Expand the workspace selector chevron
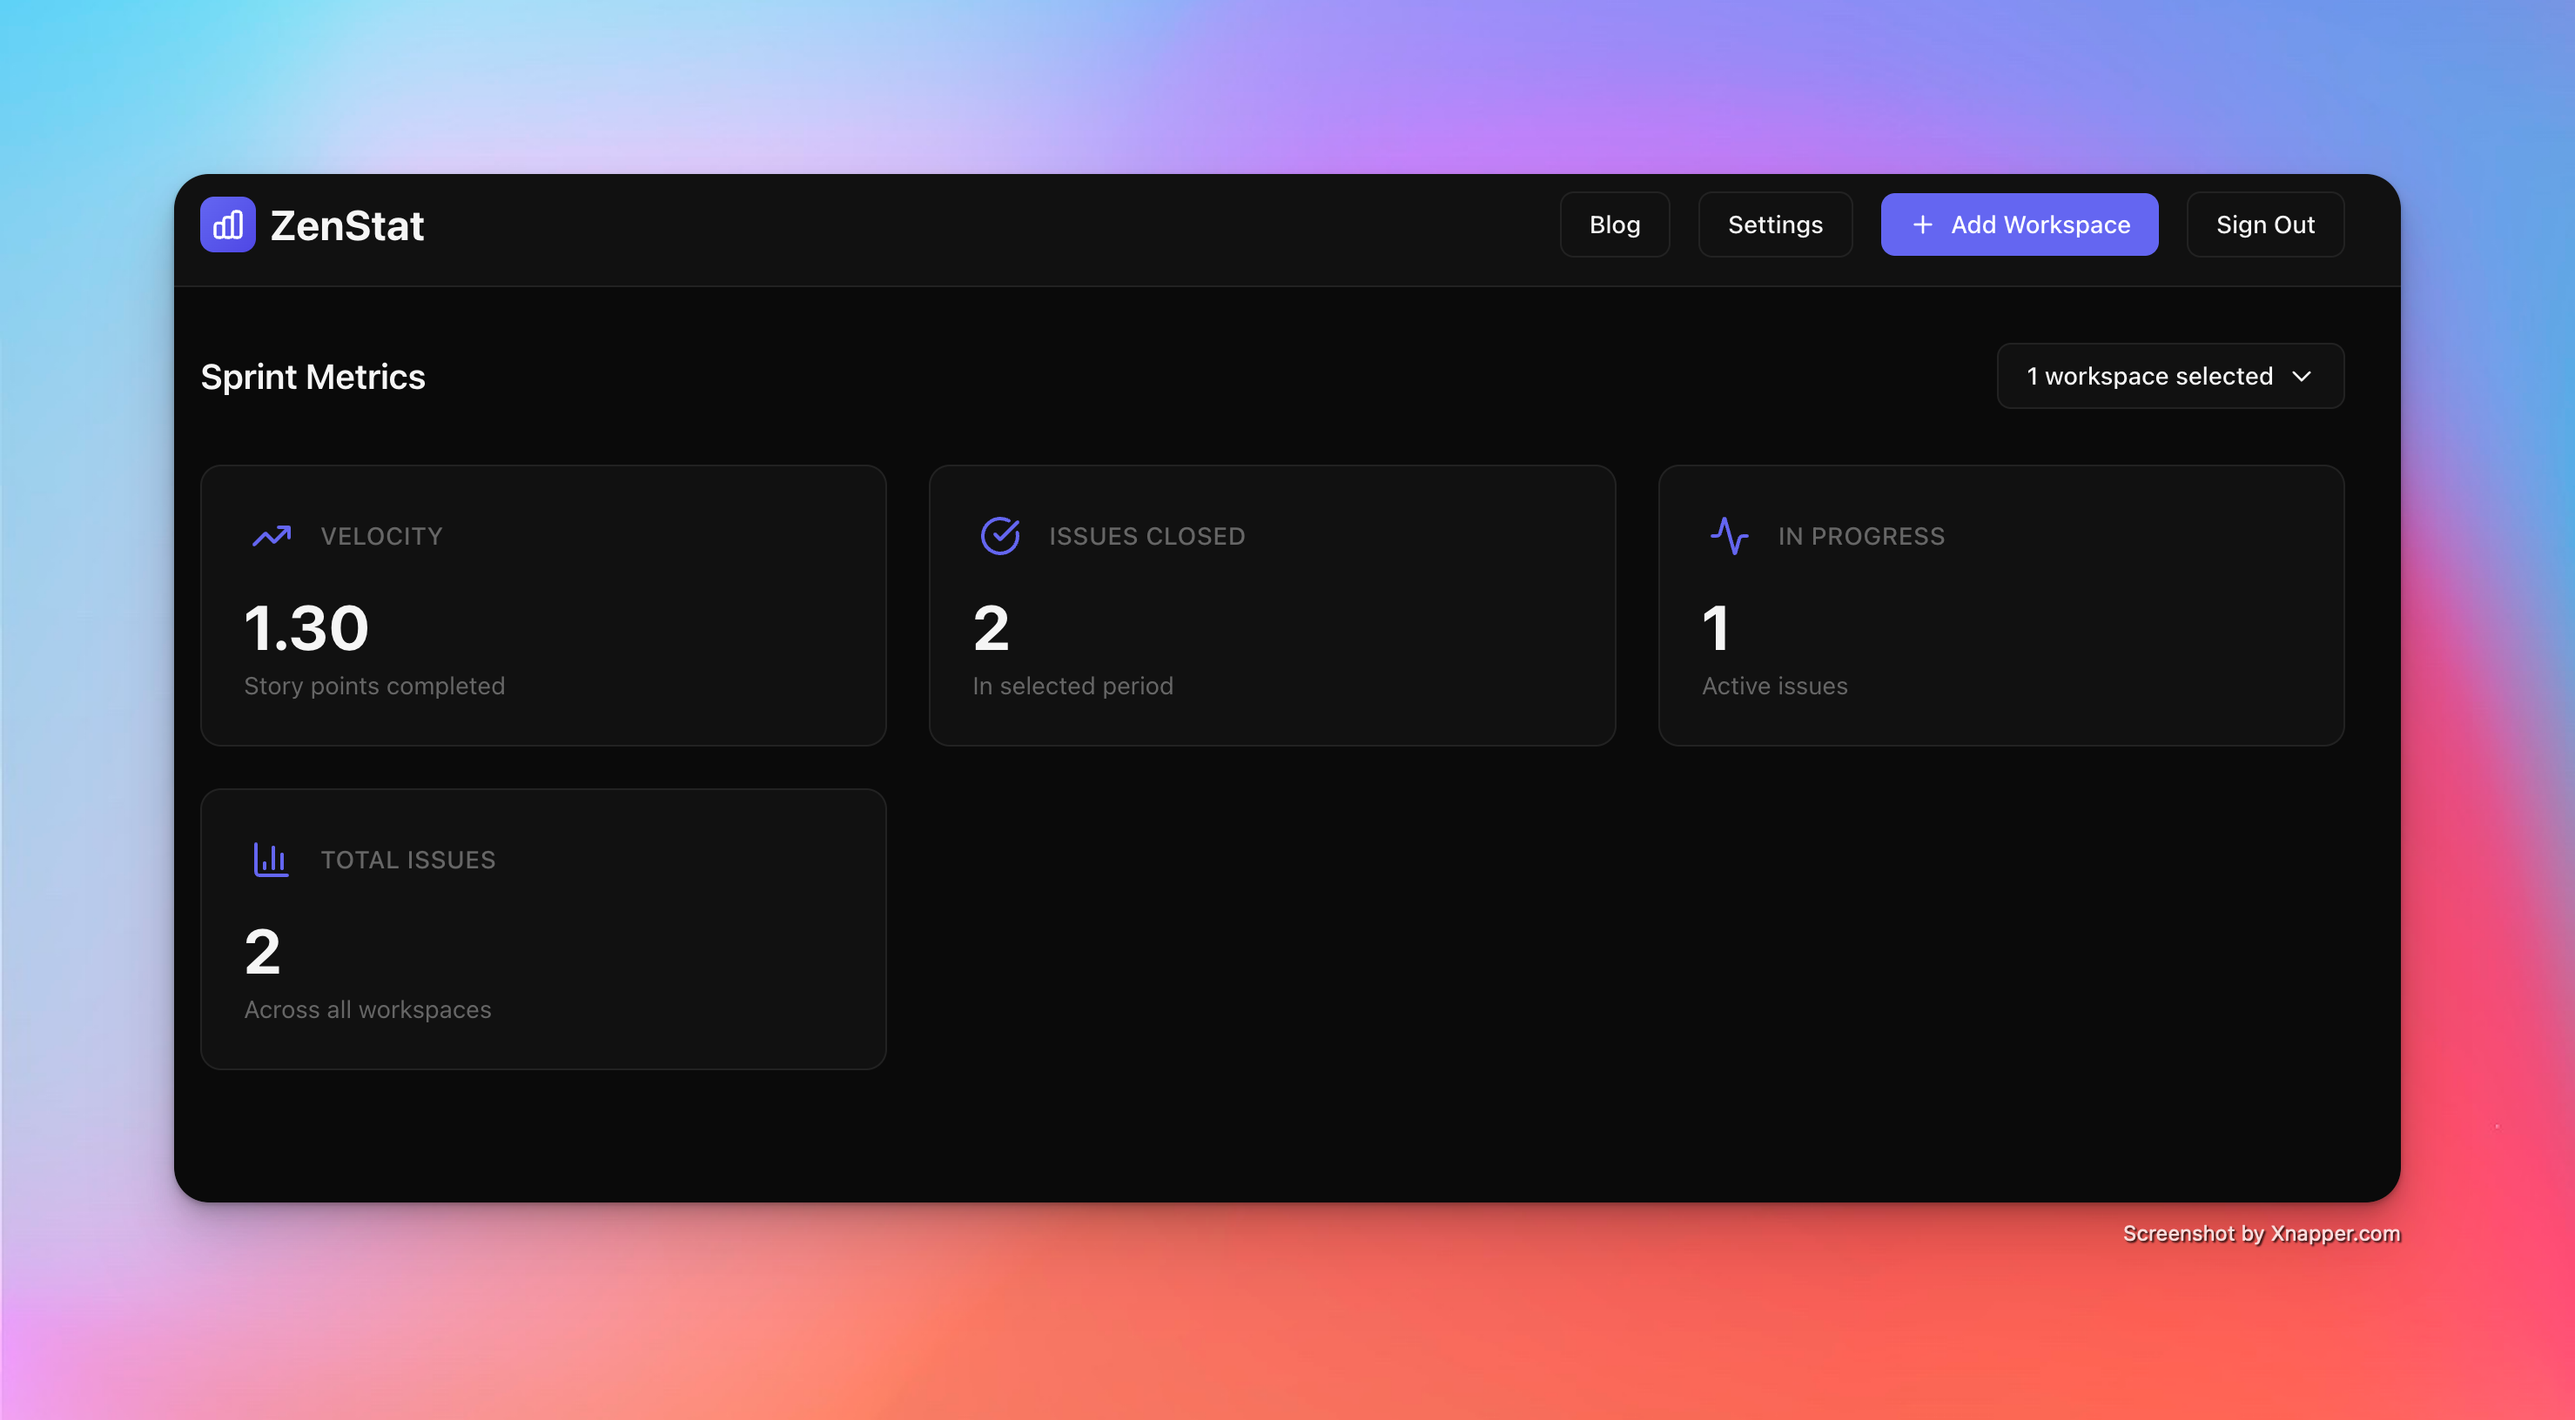The image size is (2575, 1420). coord(2303,377)
